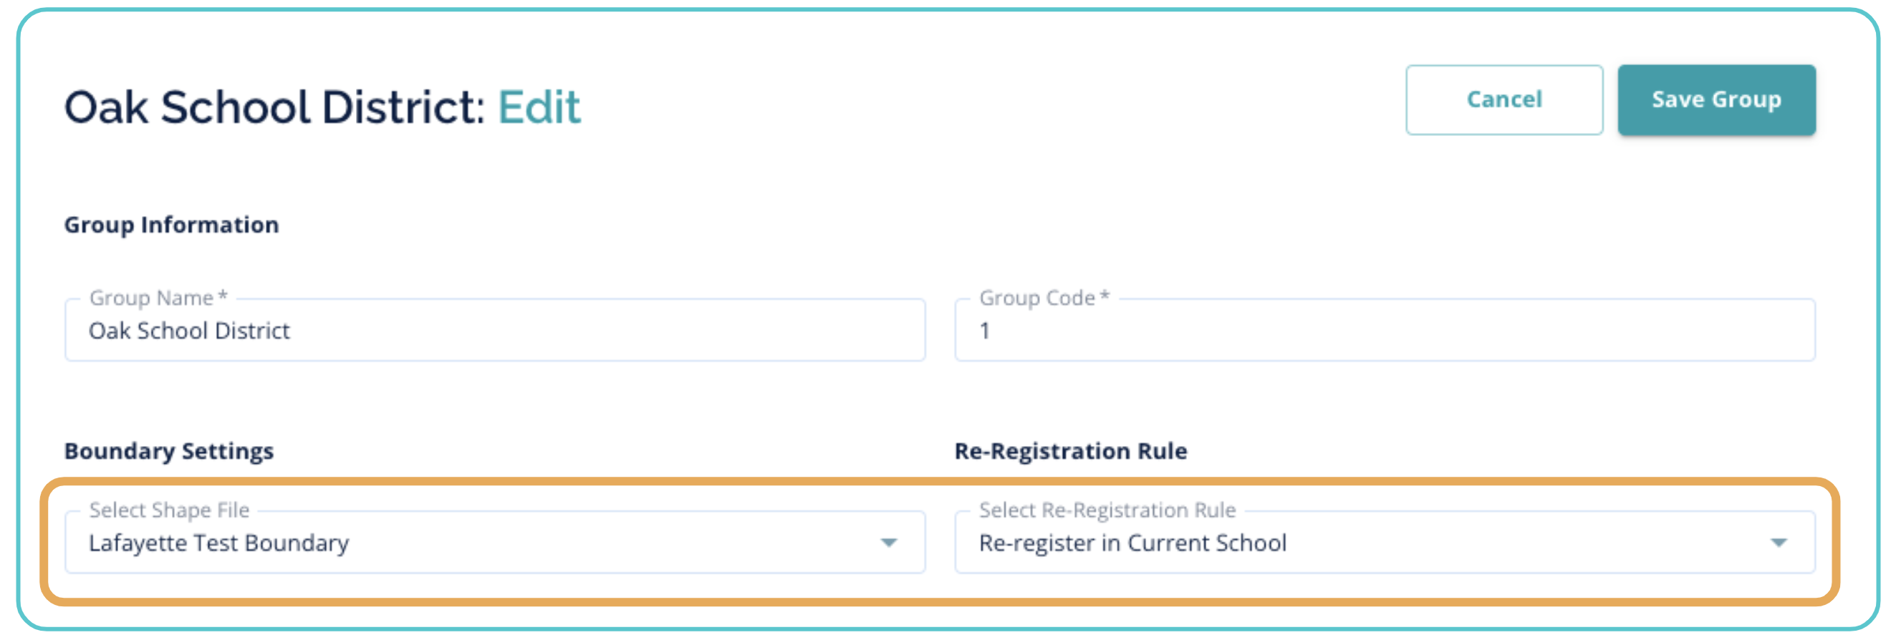The height and width of the screenshot is (640, 1891).
Task: Click the Group Code * field label
Action: pyautogui.click(x=1044, y=298)
